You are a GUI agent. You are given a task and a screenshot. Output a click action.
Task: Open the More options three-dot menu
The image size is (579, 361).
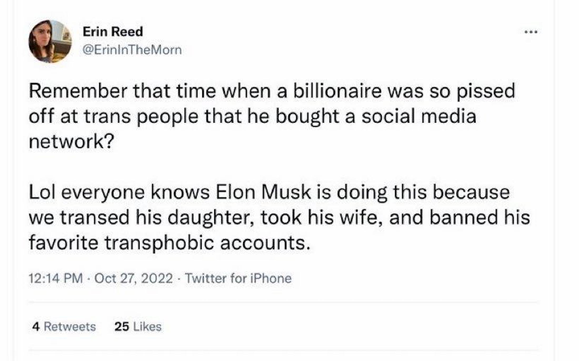click(x=531, y=32)
